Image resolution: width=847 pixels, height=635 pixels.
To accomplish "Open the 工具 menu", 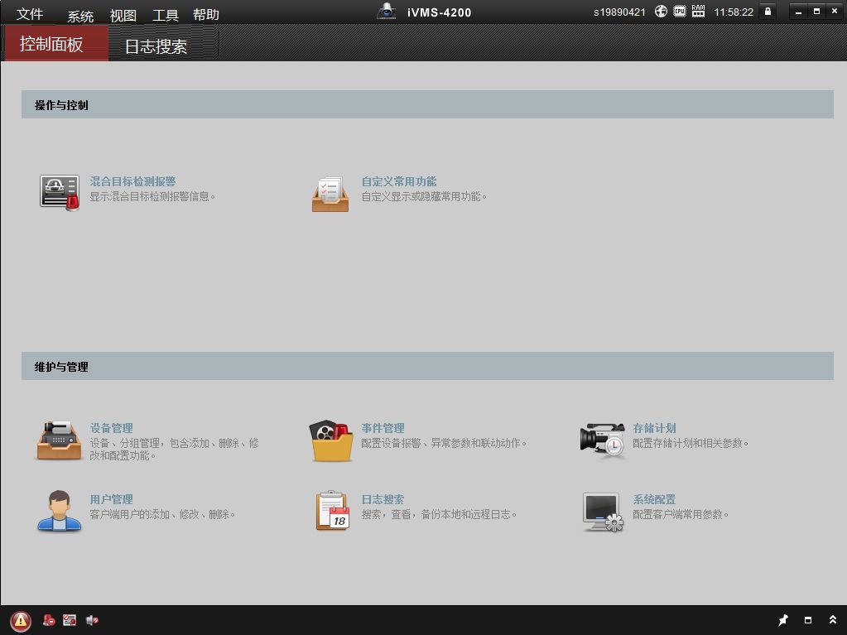I will 166,15.
